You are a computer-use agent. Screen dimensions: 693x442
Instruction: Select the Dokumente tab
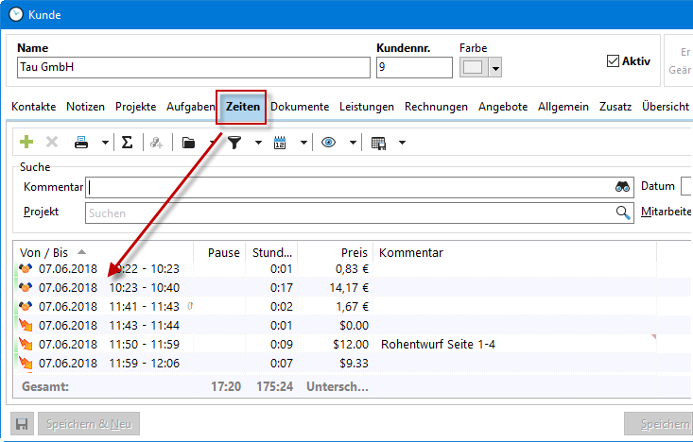pyautogui.click(x=300, y=107)
